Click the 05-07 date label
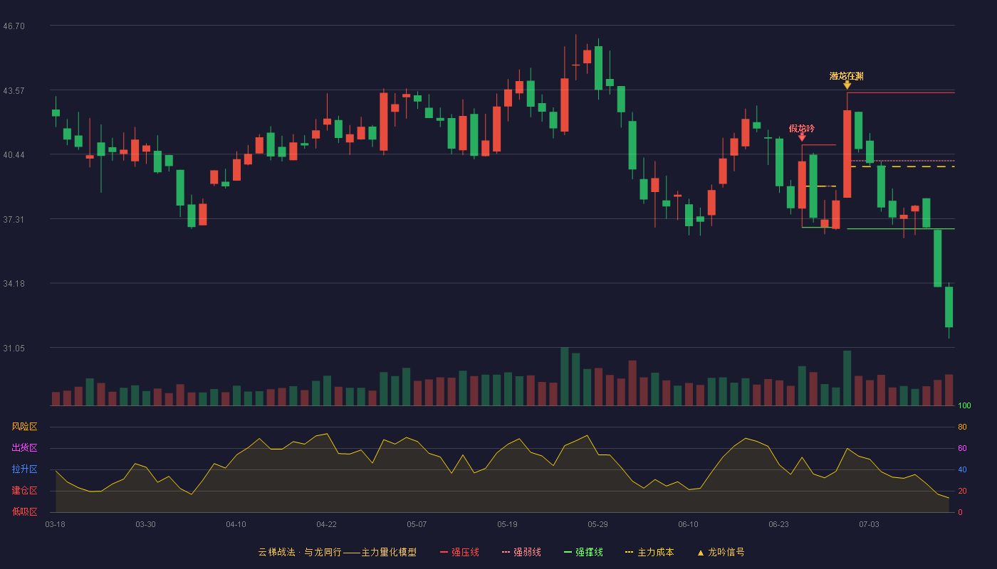This screenshot has width=997, height=569. coord(417,524)
